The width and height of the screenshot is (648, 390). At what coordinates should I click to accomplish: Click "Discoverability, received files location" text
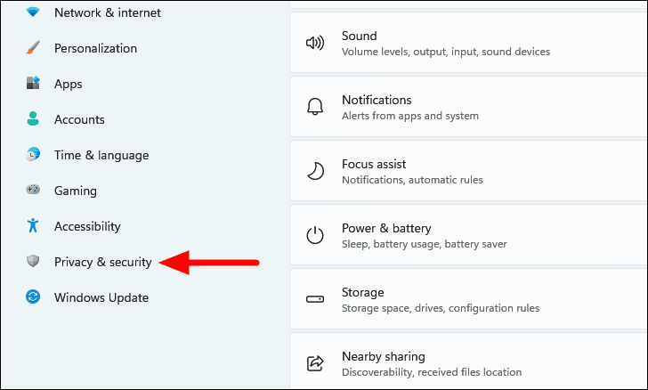pyautogui.click(x=432, y=372)
